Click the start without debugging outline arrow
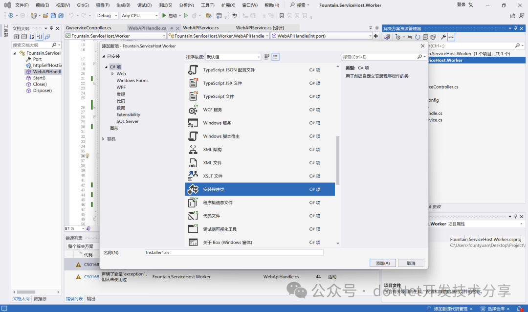The image size is (528, 312). (x=186, y=16)
